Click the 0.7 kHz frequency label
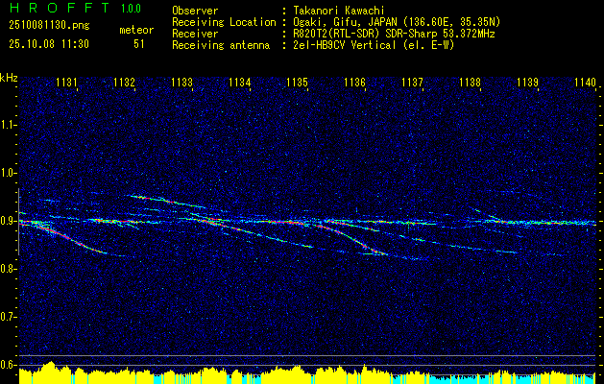This screenshot has width=604, height=384. click(x=8, y=317)
